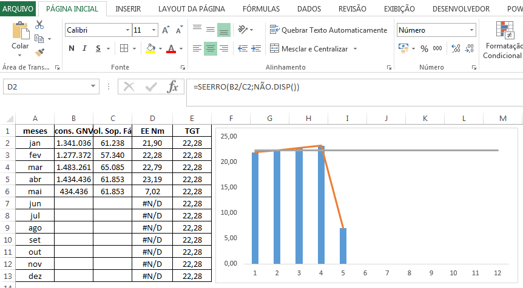
Task: Open Número dialog launcher
Action: 474,68
